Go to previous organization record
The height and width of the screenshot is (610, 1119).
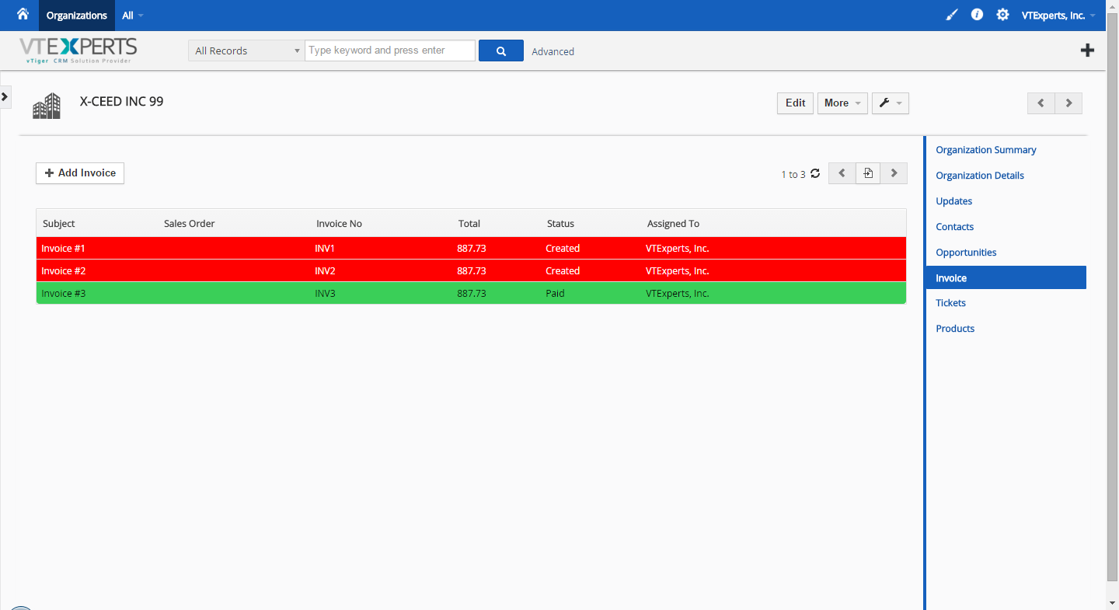click(x=1041, y=103)
